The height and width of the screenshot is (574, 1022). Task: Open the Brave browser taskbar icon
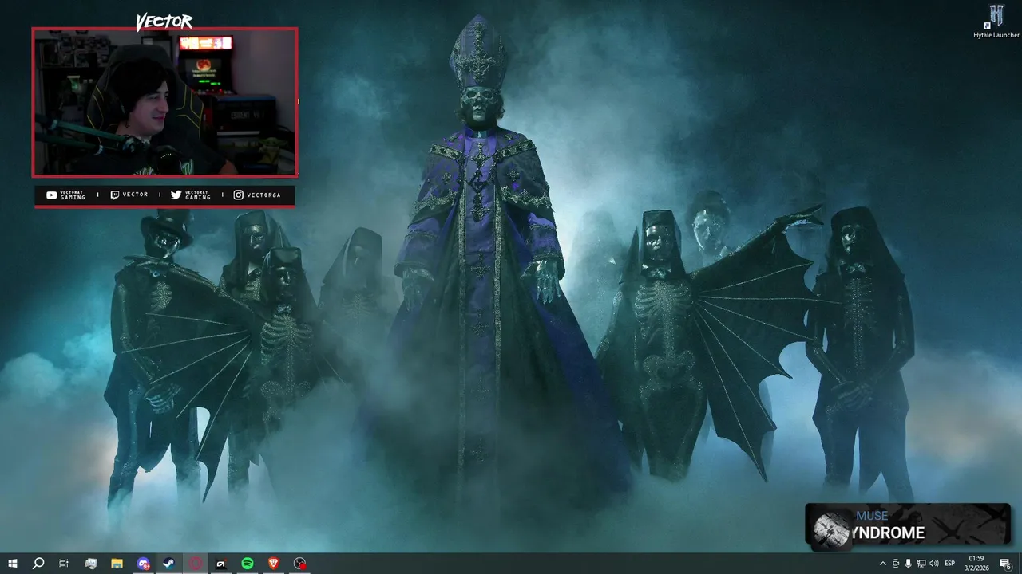tap(274, 564)
